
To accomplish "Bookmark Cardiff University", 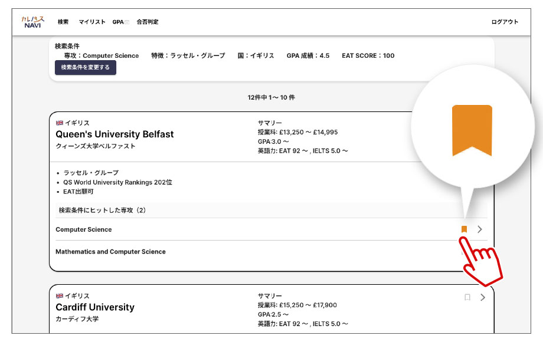I will click(x=467, y=298).
